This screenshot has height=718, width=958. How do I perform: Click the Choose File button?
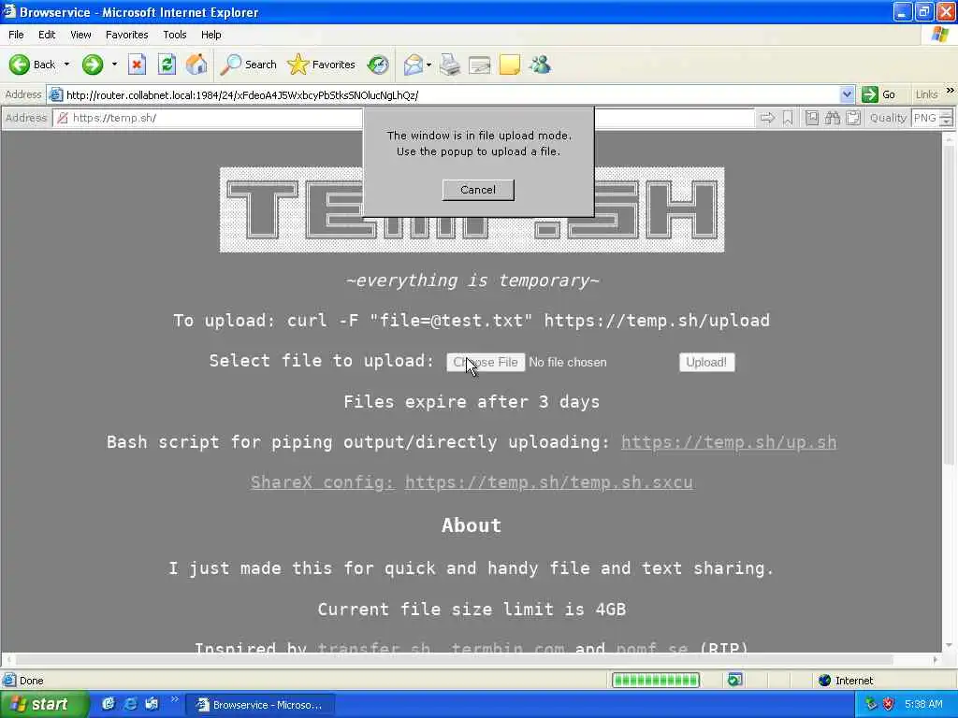point(486,362)
